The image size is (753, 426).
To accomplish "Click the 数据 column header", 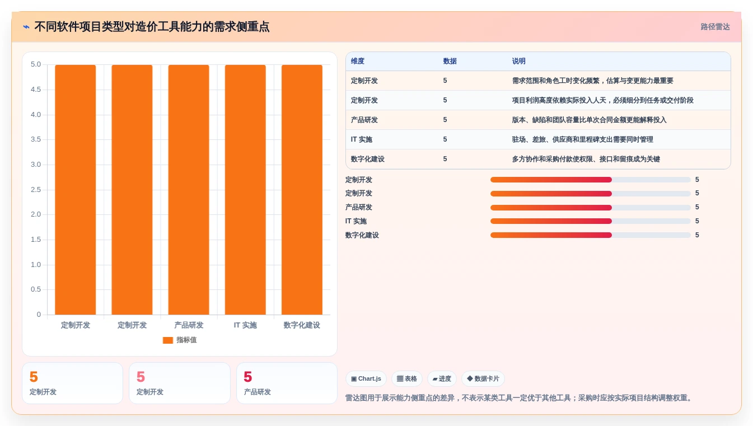I will click(x=450, y=61).
